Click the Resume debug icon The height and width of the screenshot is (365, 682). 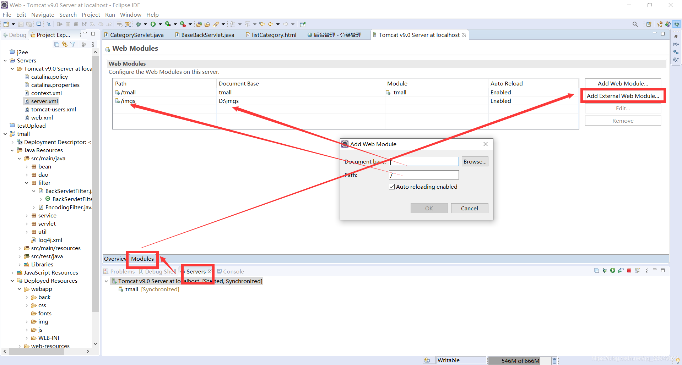pyautogui.click(x=60, y=24)
